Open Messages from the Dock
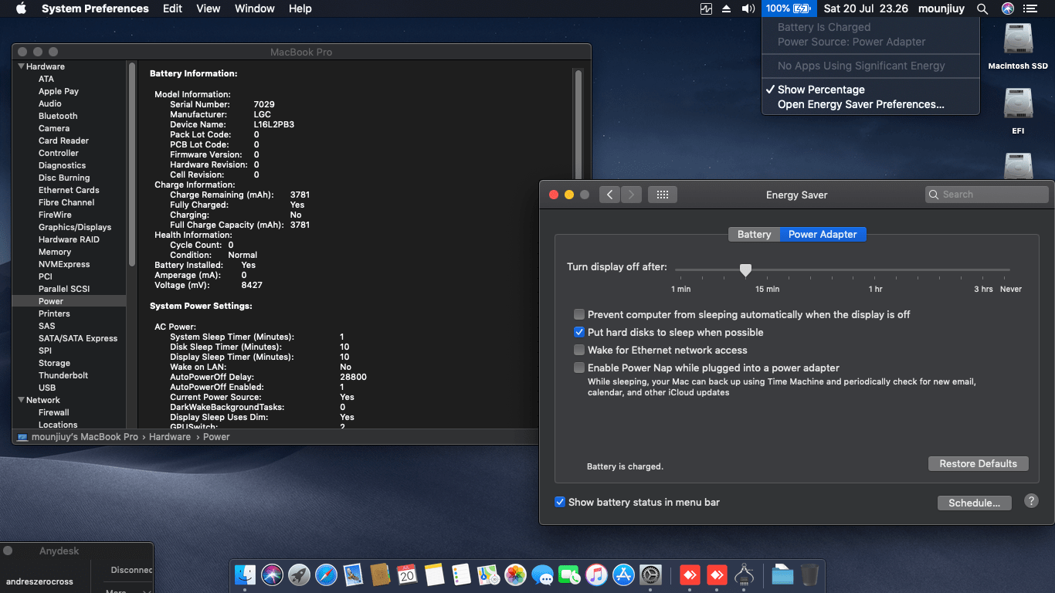Screen dimensions: 1055x593 (x=542, y=574)
